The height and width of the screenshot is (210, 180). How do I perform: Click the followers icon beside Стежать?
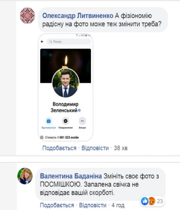(42, 137)
